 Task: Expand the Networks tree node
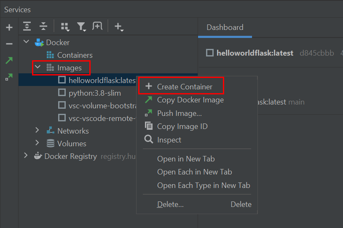(x=38, y=130)
